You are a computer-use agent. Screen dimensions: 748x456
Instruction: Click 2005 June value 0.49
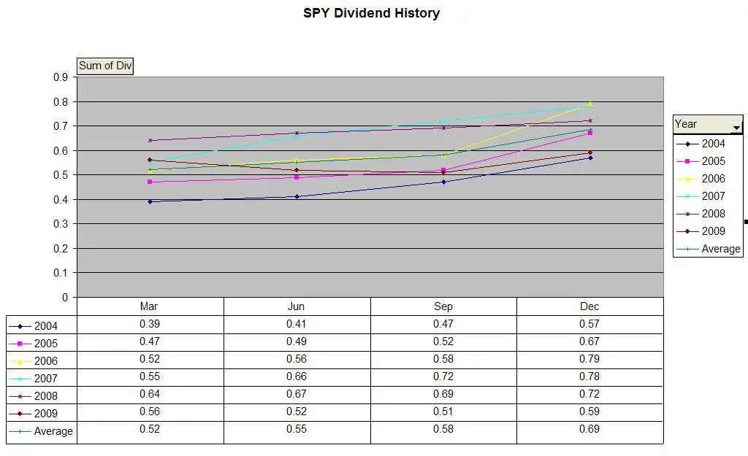pyautogui.click(x=297, y=341)
